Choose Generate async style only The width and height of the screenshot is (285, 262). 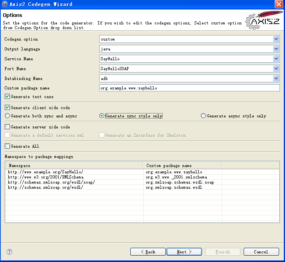click(x=203, y=116)
